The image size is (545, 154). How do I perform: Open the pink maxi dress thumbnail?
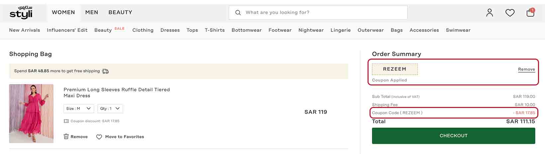pyautogui.click(x=31, y=113)
